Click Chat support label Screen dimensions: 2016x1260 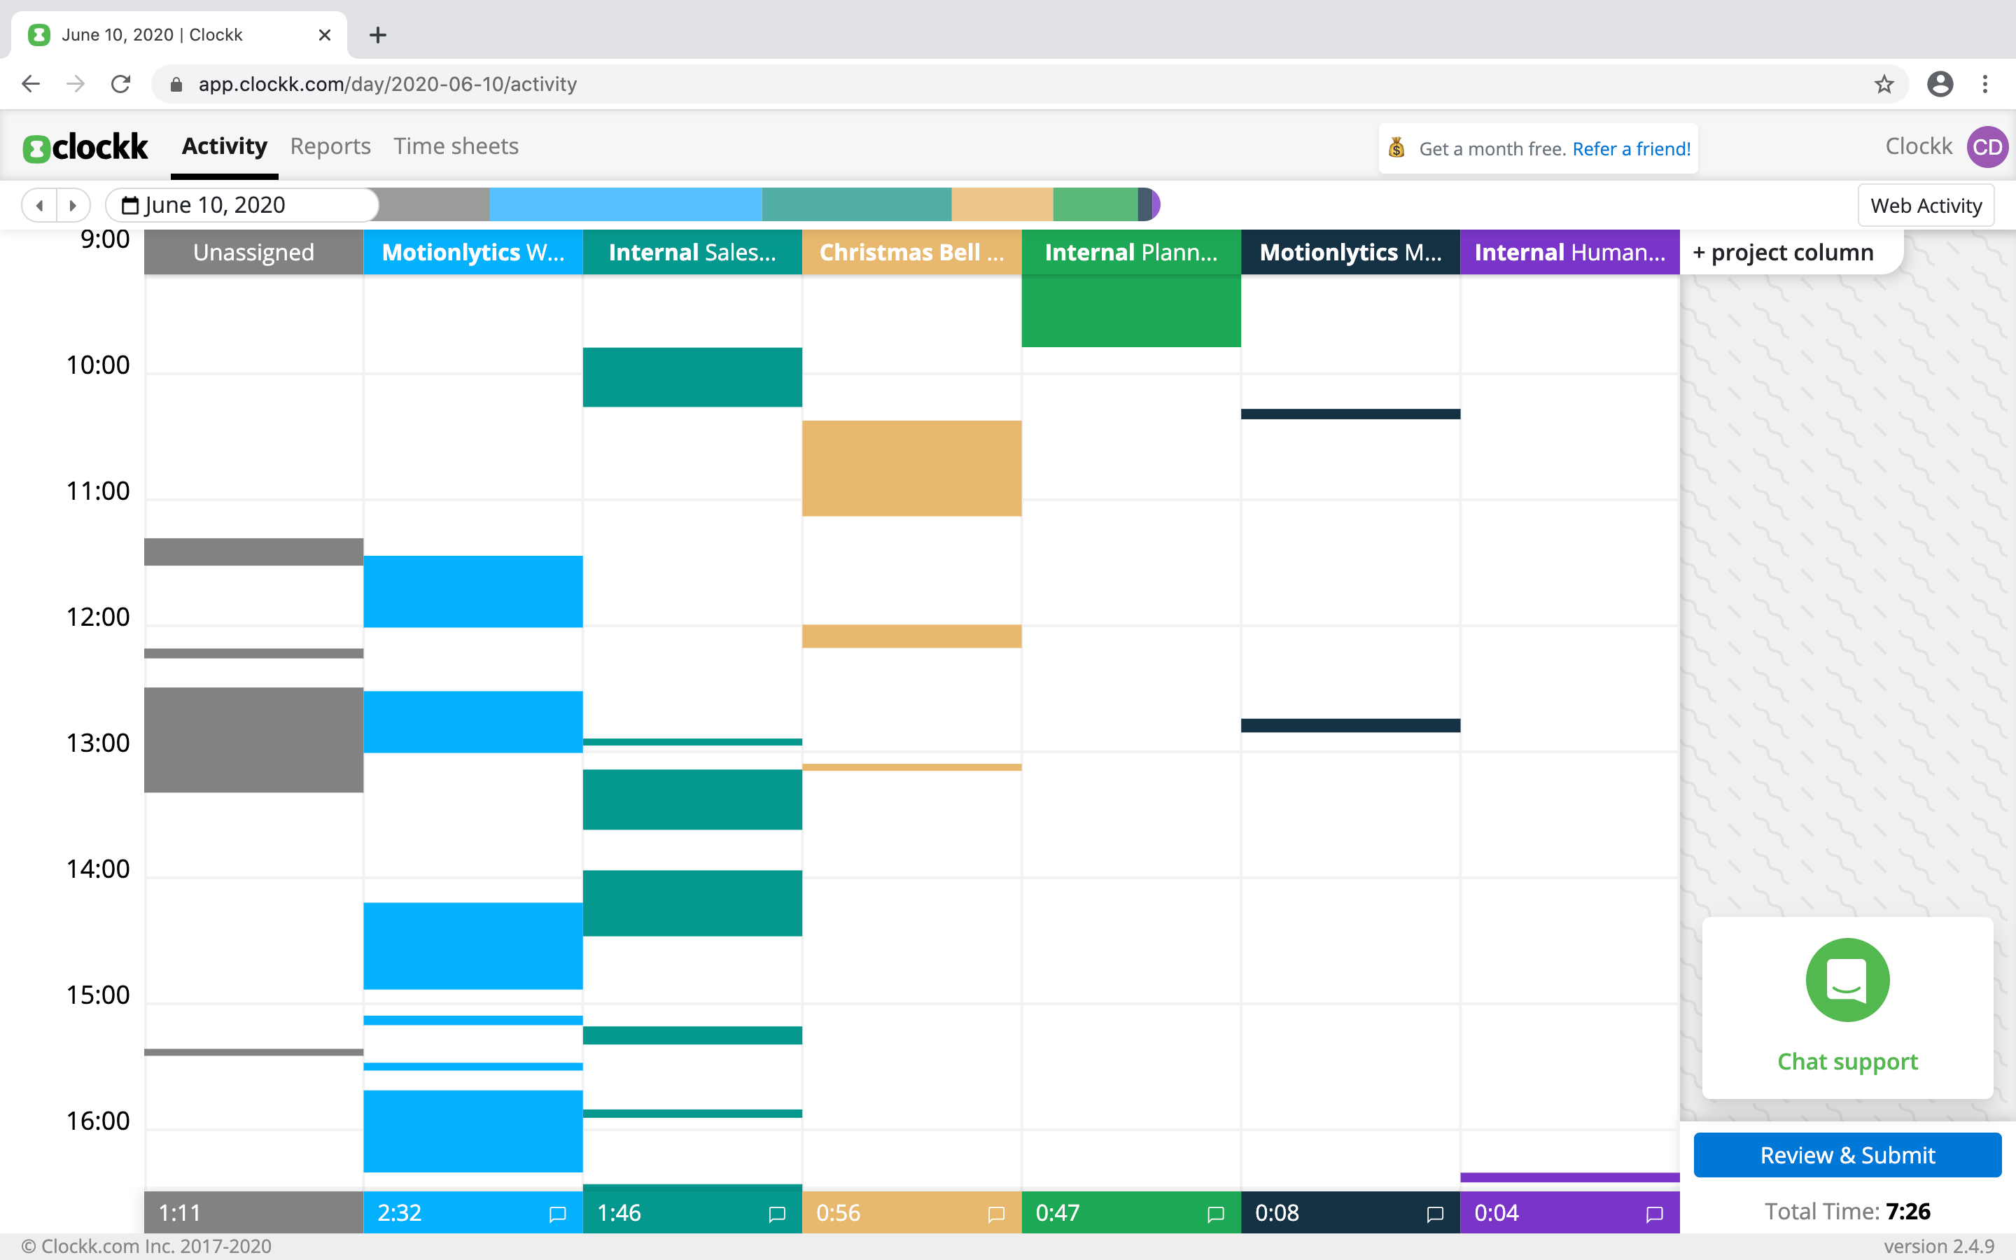click(x=1847, y=1060)
